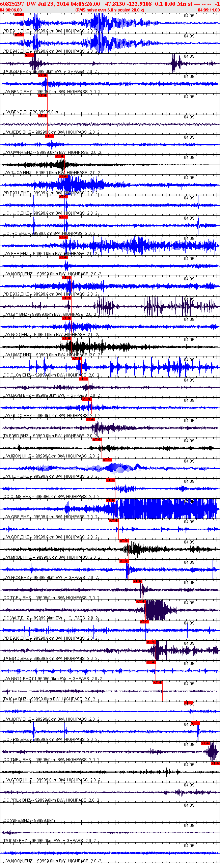Click the red pick marker on CC.VALT trace
Image resolution: width=220 pixels, height=863 pixels.
141,602
